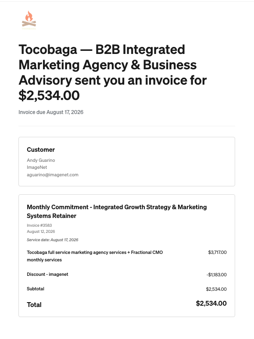Click the Tocobaga full service marketing line item
The image size is (254, 339).
click(x=95, y=256)
